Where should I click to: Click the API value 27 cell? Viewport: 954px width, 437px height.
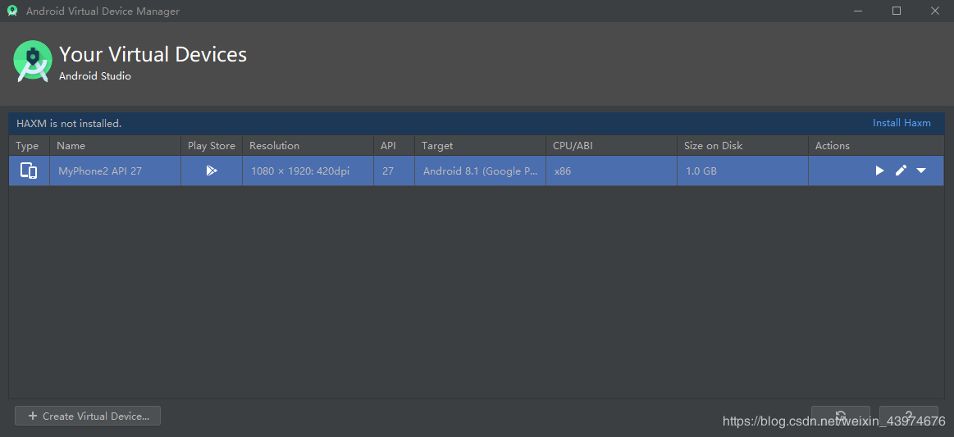tap(395, 171)
